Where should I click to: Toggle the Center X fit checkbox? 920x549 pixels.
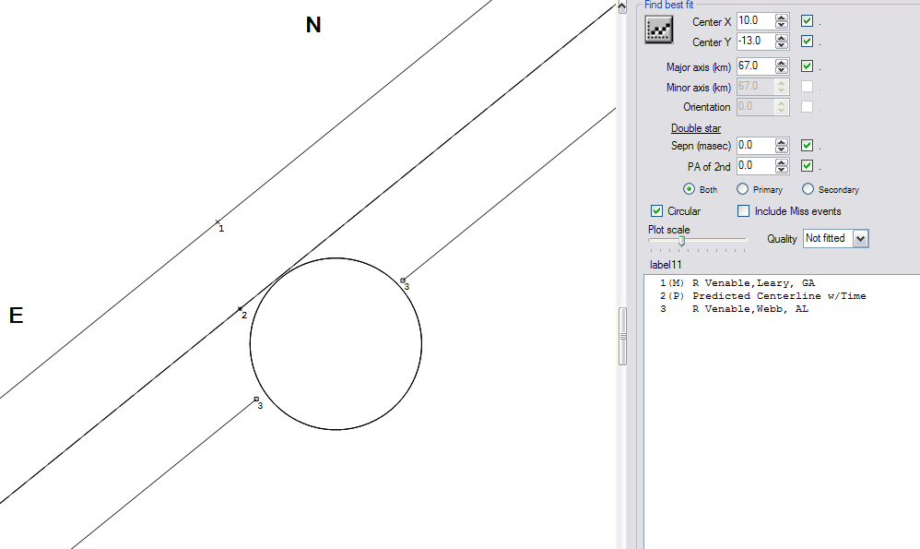coord(807,20)
